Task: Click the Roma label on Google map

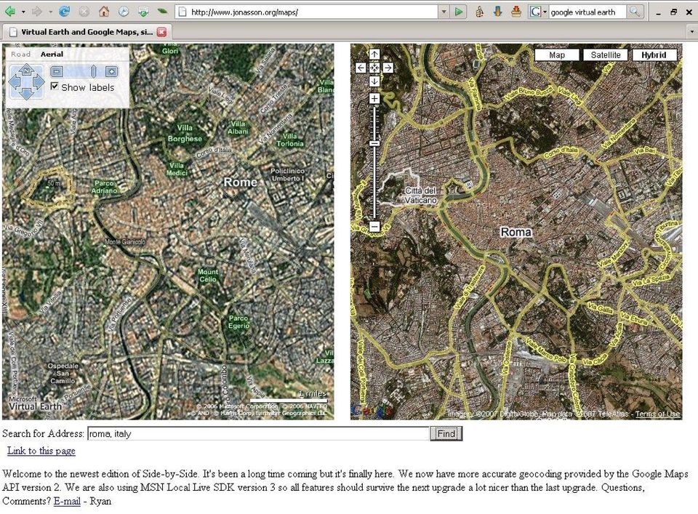Action: (516, 232)
